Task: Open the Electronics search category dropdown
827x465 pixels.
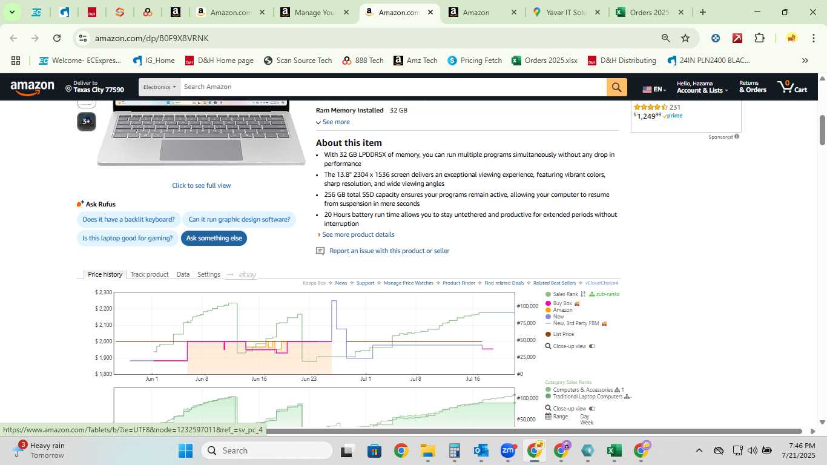Action: click(x=159, y=87)
